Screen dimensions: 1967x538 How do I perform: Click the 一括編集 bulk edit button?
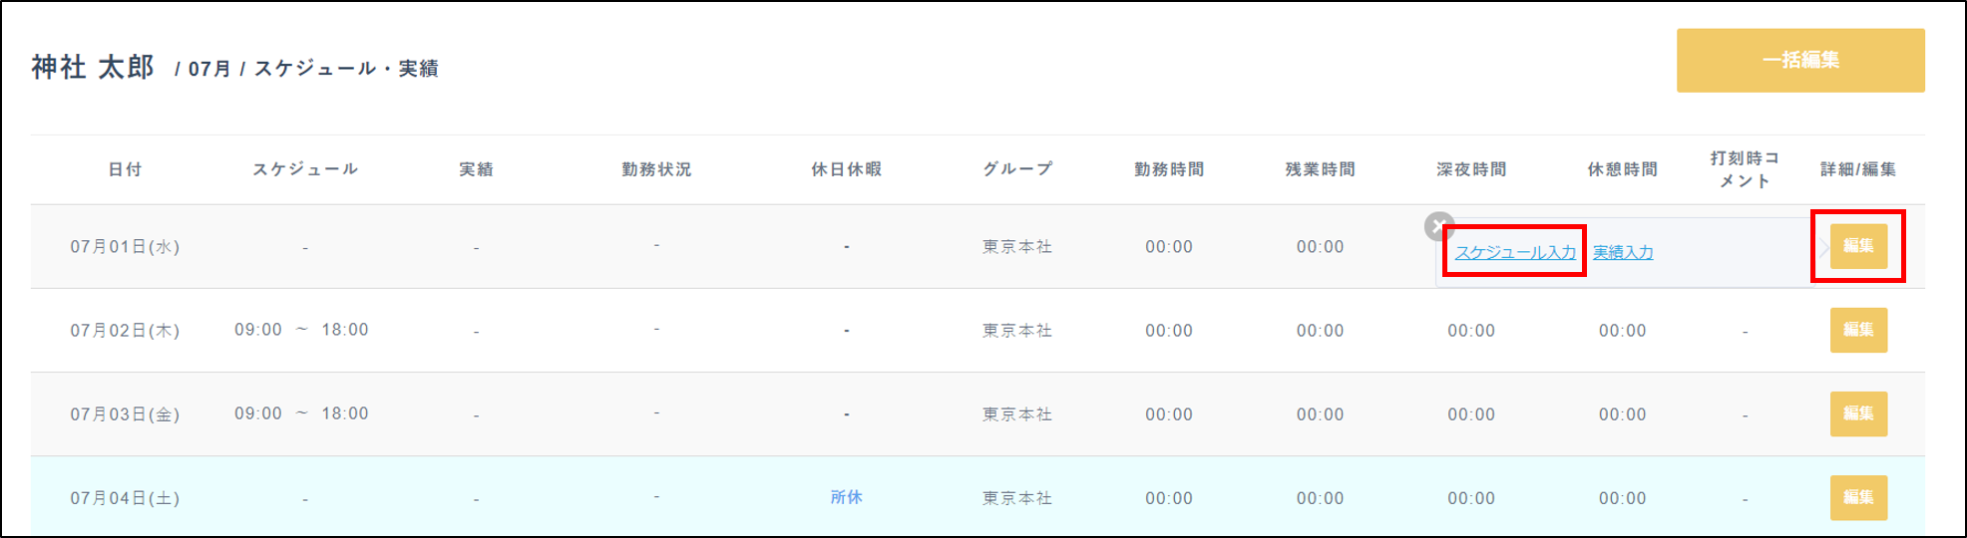pyautogui.click(x=1799, y=61)
